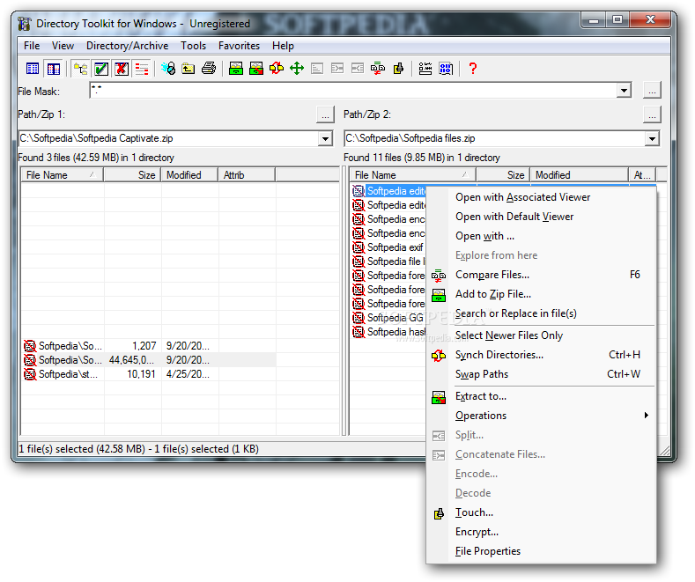Click browse button for Path/Zip 2
The width and height of the screenshot is (695, 582).
tap(652, 114)
